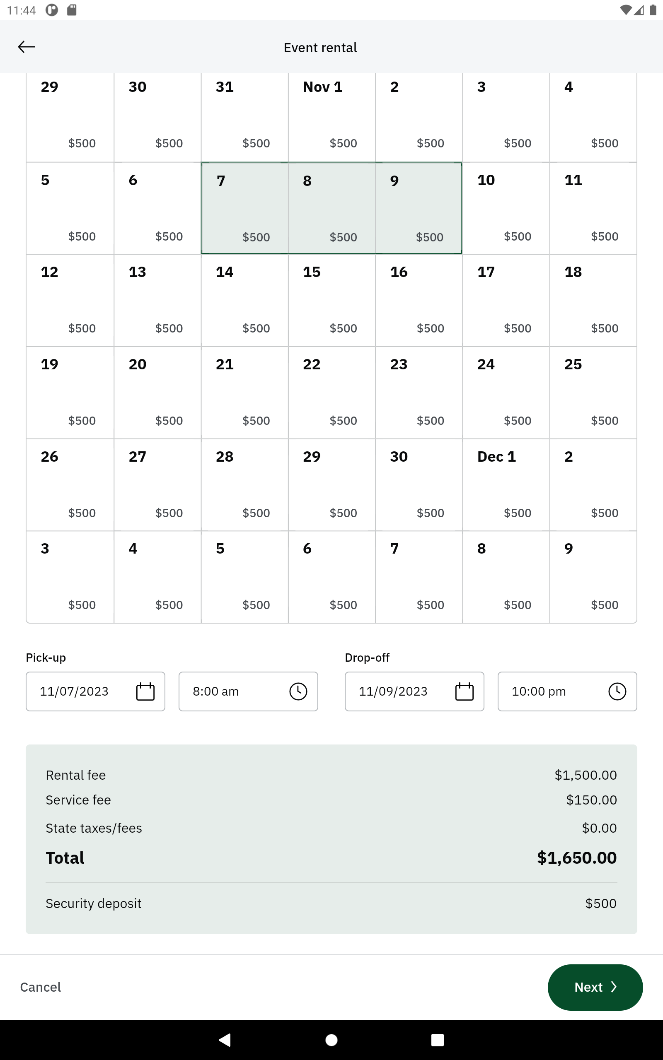Open the pick-up time clock icon
This screenshot has width=663, height=1060.
(x=298, y=691)
